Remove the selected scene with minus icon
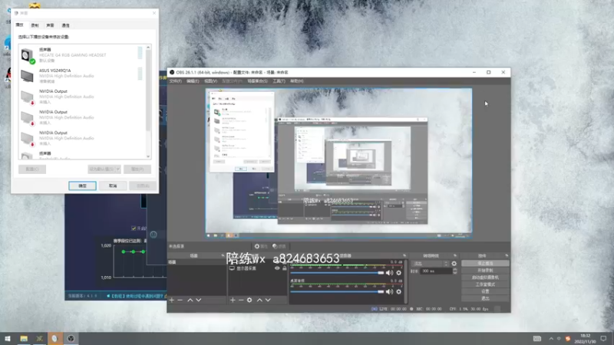The height and width of the screenshot is (345, 614). (x=180, y=300)
